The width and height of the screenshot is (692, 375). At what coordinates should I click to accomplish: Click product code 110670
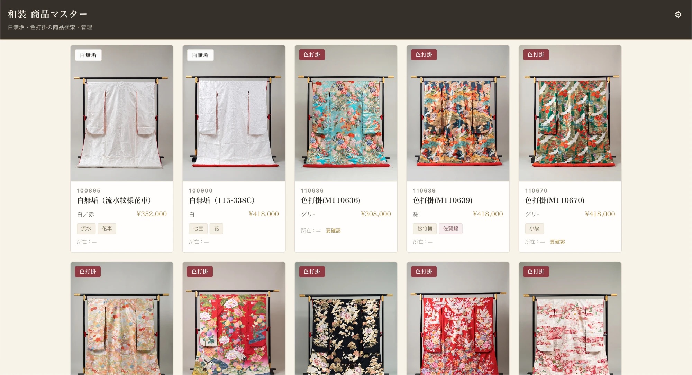click(537, 190)
